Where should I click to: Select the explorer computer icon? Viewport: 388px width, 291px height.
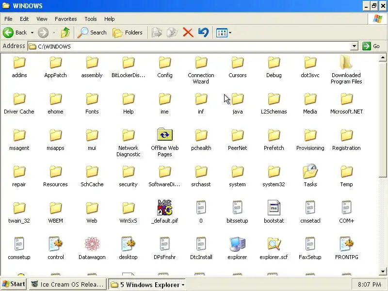237,244
